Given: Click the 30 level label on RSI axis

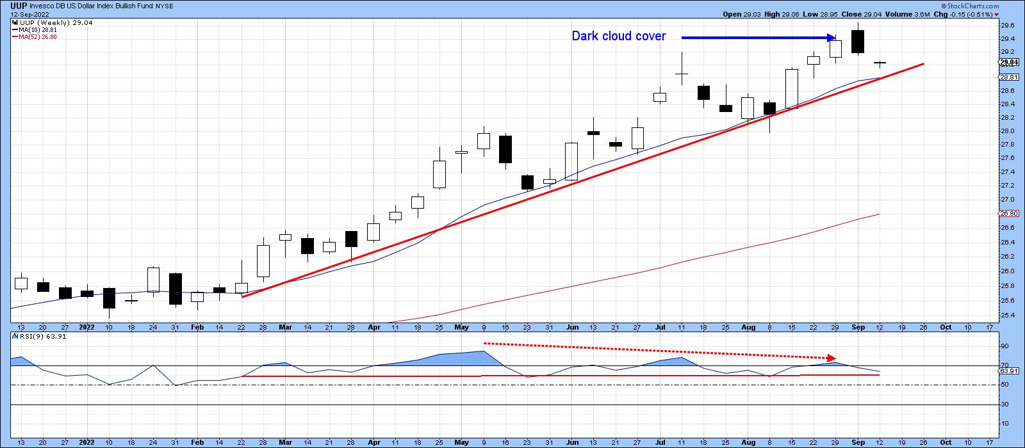Looking at the screenshot, I should click(x=1004, y=404).
